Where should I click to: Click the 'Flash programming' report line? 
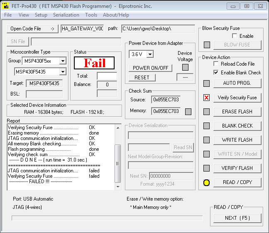tap(54, 149)
